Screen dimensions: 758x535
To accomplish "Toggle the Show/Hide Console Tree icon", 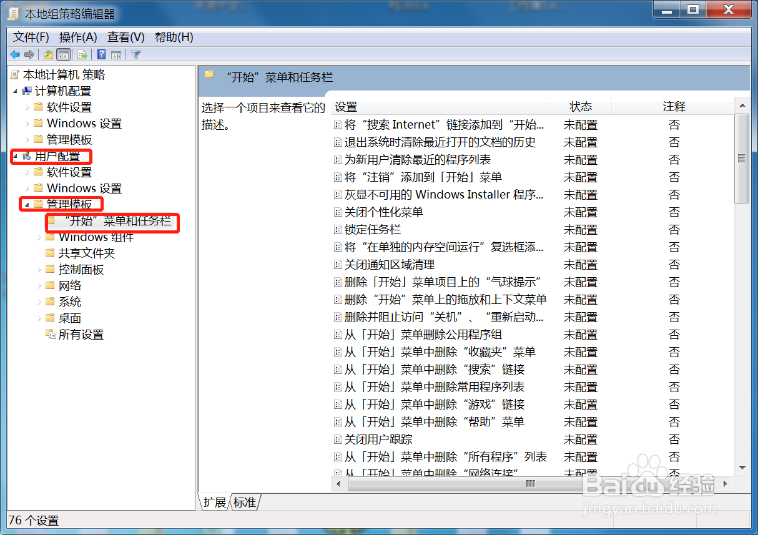I will point(63,54).
